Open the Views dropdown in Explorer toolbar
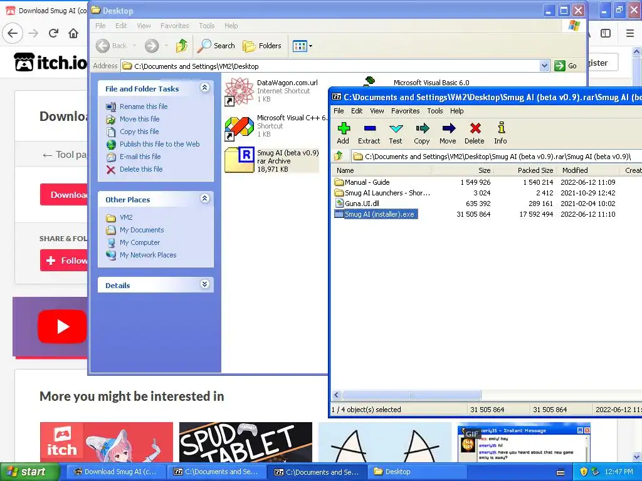This screenshot has width=642, height=481. [303, 46]
